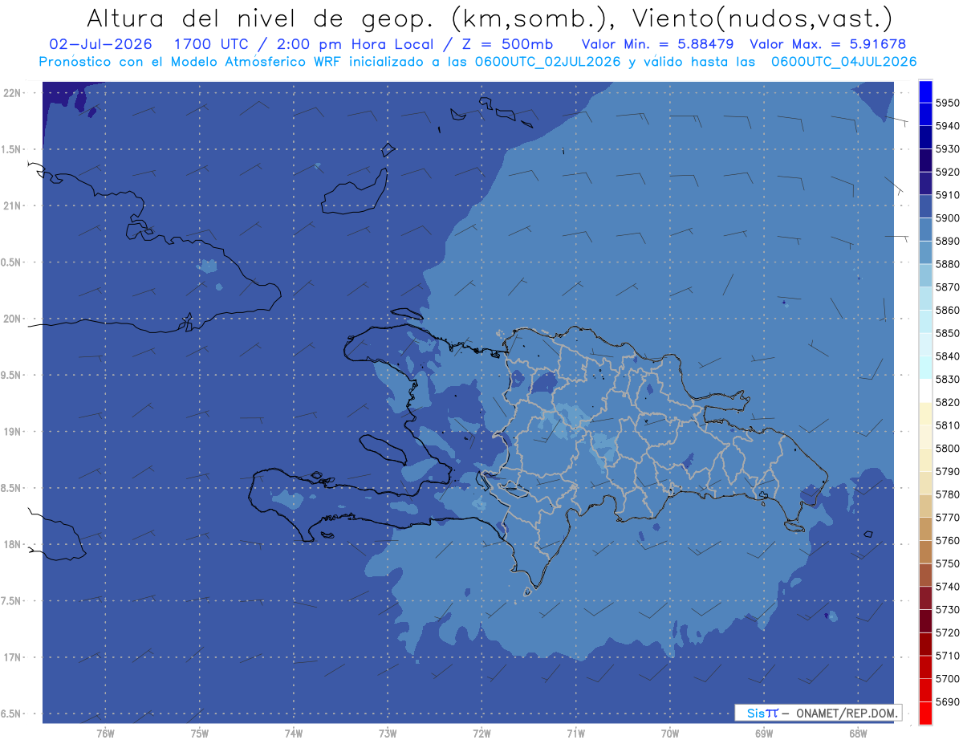
Task: Click the 5870 colorbar value
Action: pos(947,287)
